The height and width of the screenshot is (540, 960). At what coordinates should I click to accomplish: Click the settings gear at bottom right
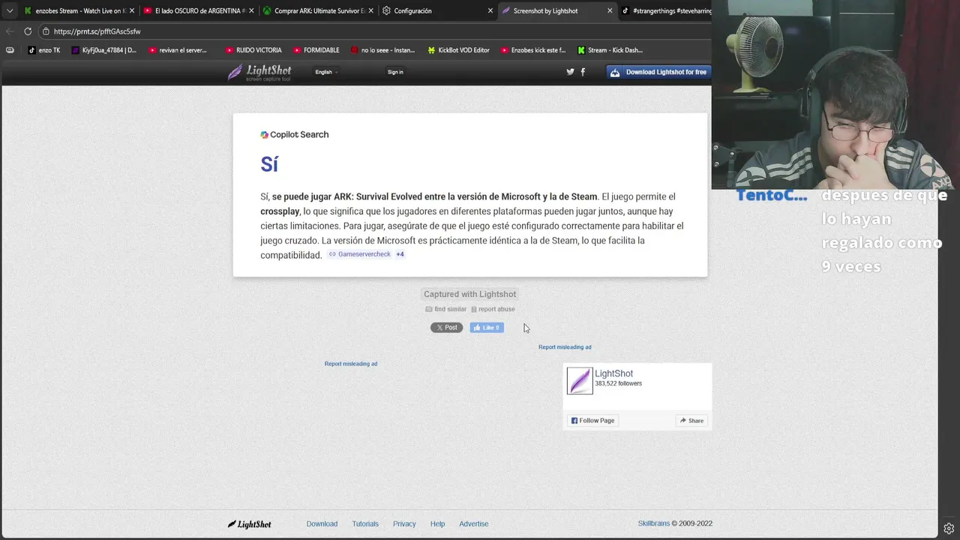(949, 529)
